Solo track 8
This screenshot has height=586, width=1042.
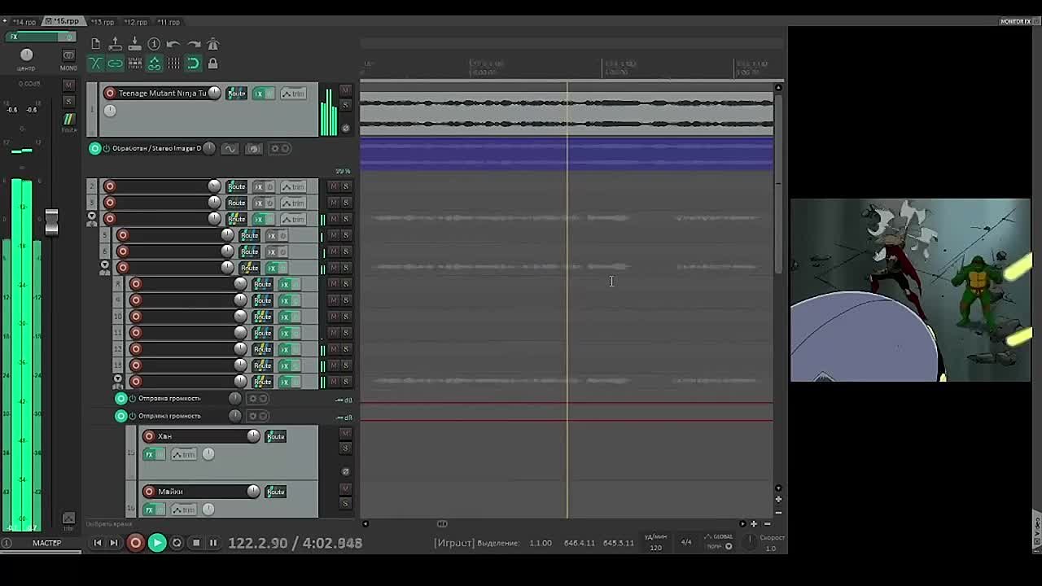tap(346, 284)
